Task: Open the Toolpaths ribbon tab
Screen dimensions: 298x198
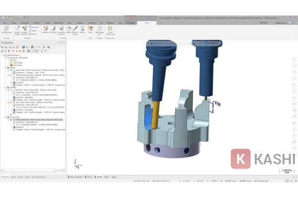Action: tap(131, 23)
